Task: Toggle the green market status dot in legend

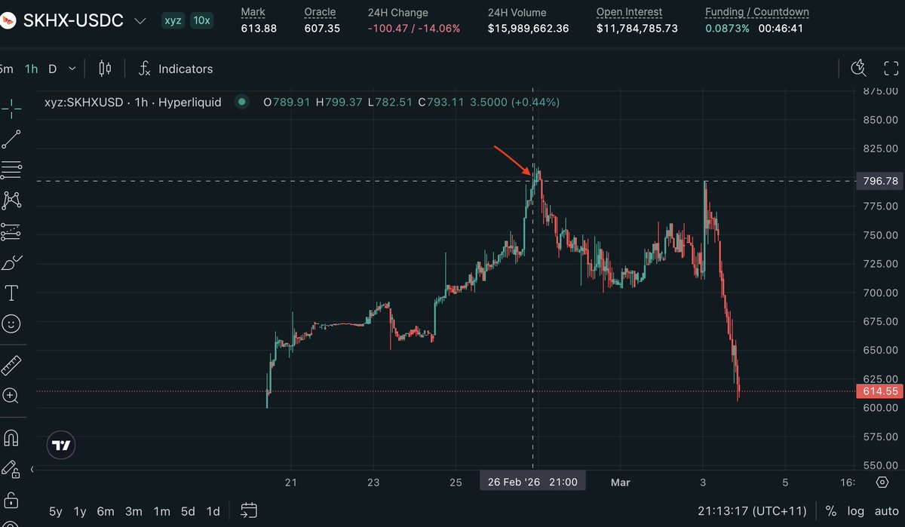Action: point(241,101)
